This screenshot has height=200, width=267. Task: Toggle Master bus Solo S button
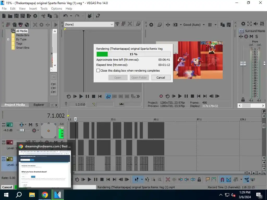[x=257, y=36]
